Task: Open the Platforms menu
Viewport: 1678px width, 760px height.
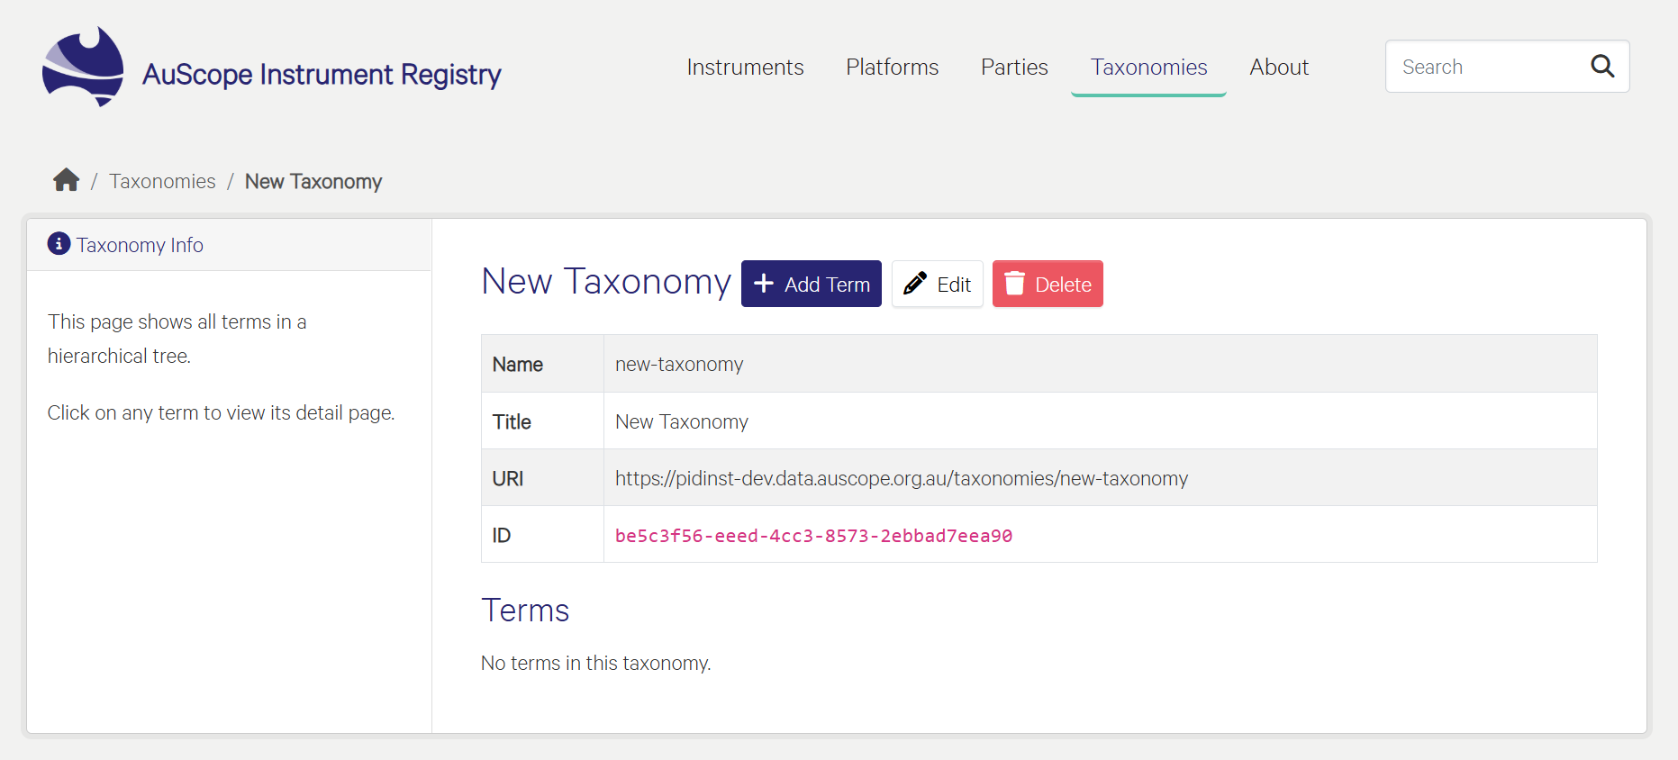Action: (892, 67)
